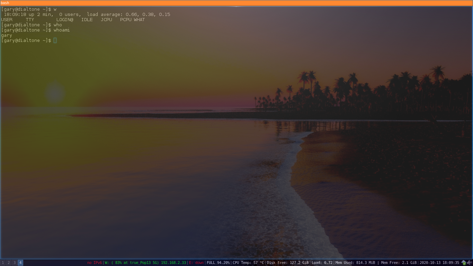Click the battery "FULL 94.20%" status
473x266 pixels.
point(218,263)
